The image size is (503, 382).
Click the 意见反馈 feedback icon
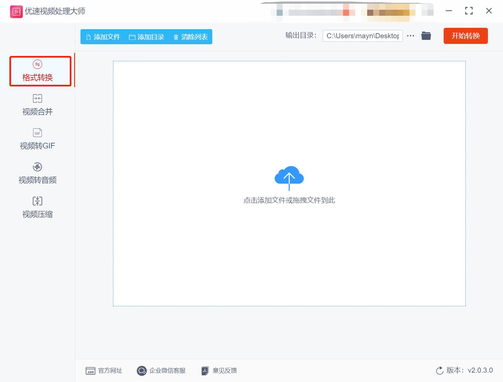point(205,371)
